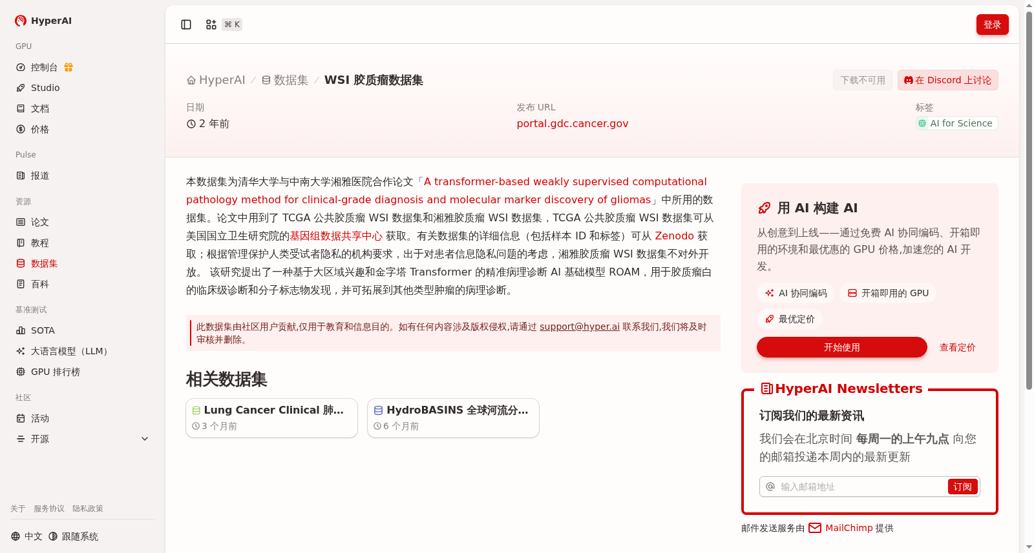Click the 大语言模型 sparkle icon
The width and height of the screenshot is (1034, 553).
(x=21, y=351)
